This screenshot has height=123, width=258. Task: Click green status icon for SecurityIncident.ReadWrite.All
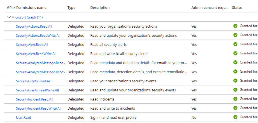pos(235,108)
